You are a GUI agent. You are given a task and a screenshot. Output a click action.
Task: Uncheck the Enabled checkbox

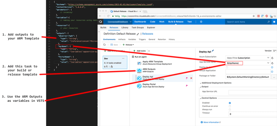pyautogui.click(x=230, y=103)
